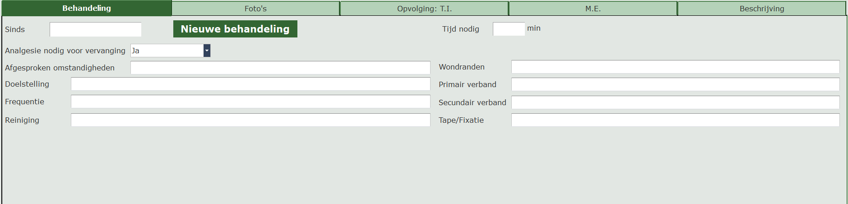Viewport: 848px width, 204px height.
Task: Select the Opvolging: T.I. tab
Action: pyautogui.click(x=424, y=9)
